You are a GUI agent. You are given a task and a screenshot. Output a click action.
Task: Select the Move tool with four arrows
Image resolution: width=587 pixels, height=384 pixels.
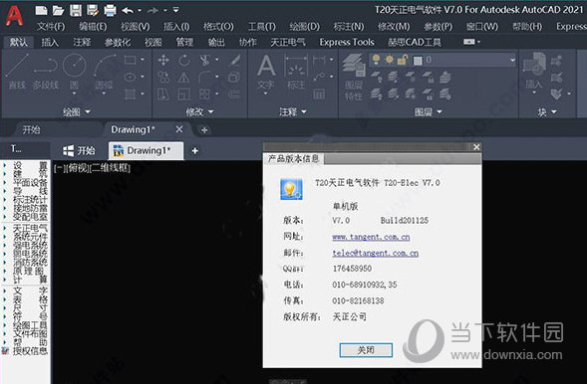pos(163,60)
